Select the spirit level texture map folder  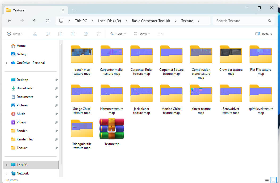click(x=261, y=99)
